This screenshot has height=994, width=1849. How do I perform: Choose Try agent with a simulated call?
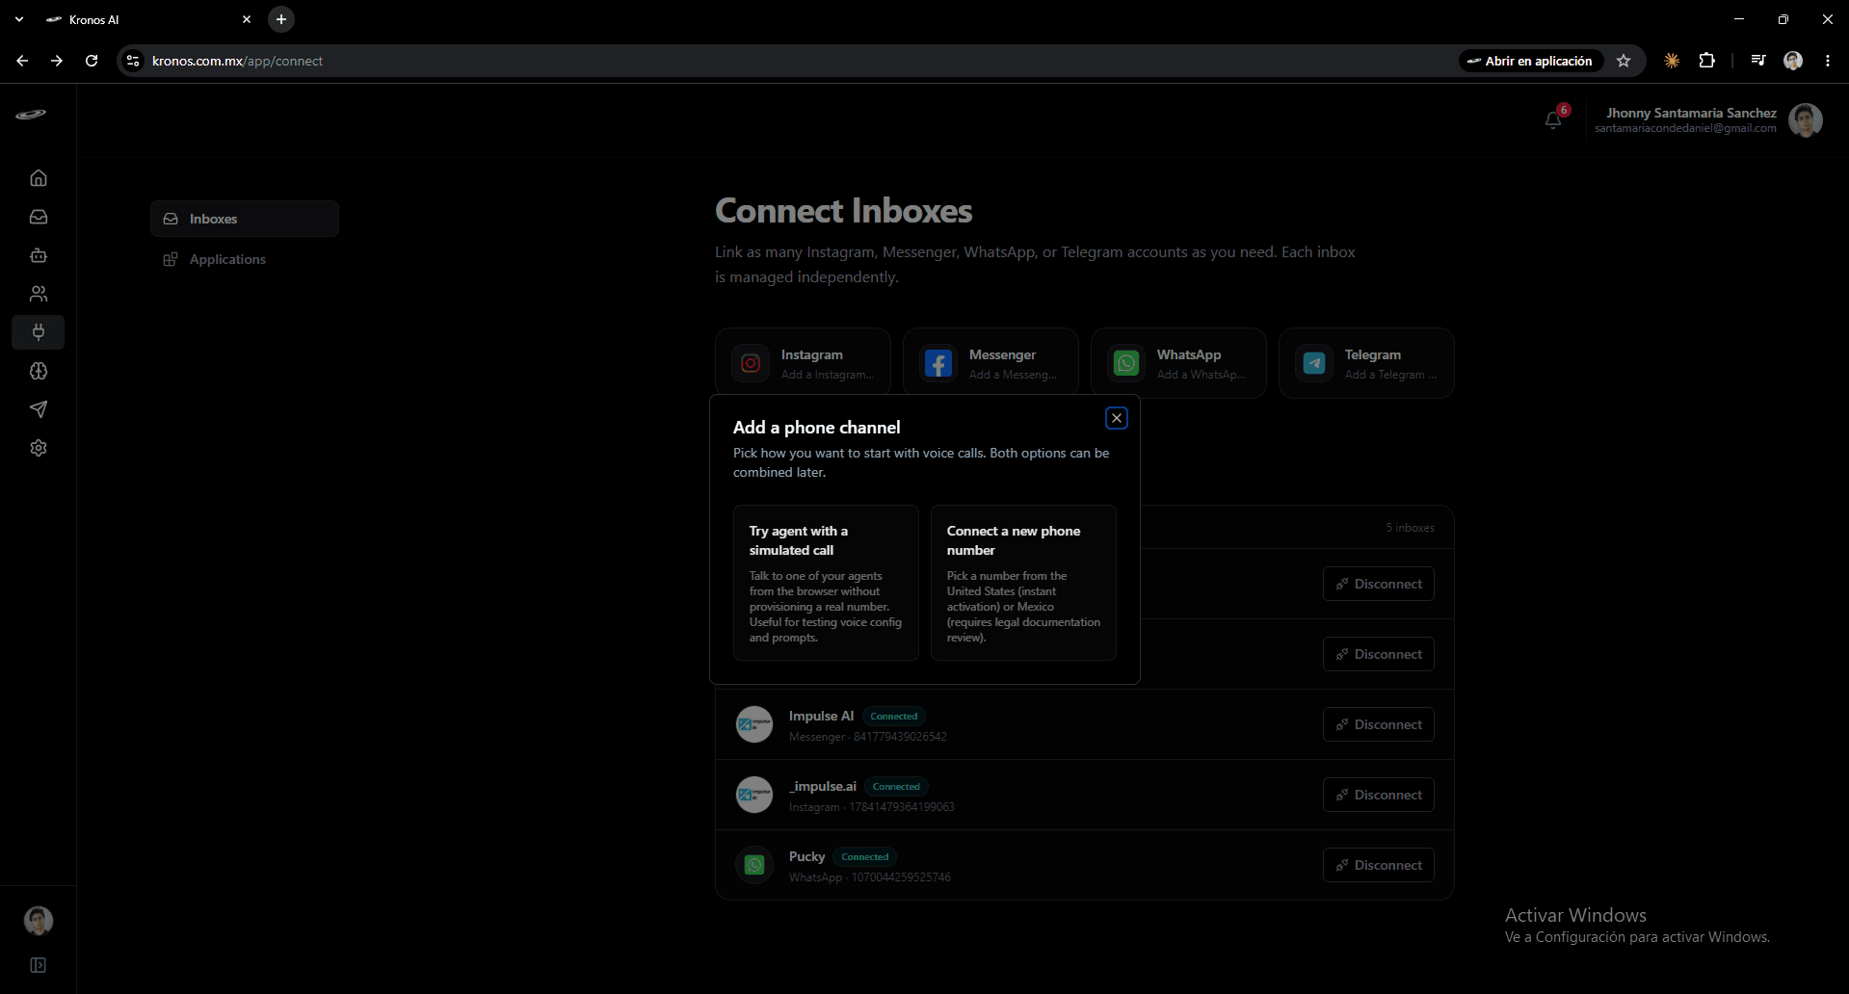826,583
